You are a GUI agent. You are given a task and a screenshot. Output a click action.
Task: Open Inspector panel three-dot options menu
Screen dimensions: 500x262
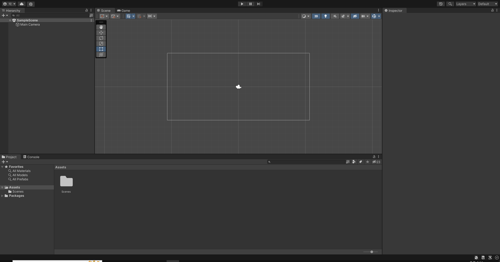point(497,10)
